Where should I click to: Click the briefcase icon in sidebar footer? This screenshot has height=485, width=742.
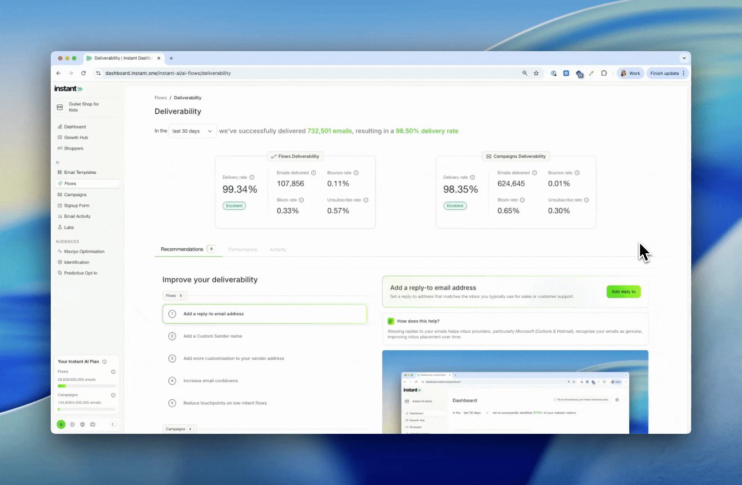coord(93,424)
